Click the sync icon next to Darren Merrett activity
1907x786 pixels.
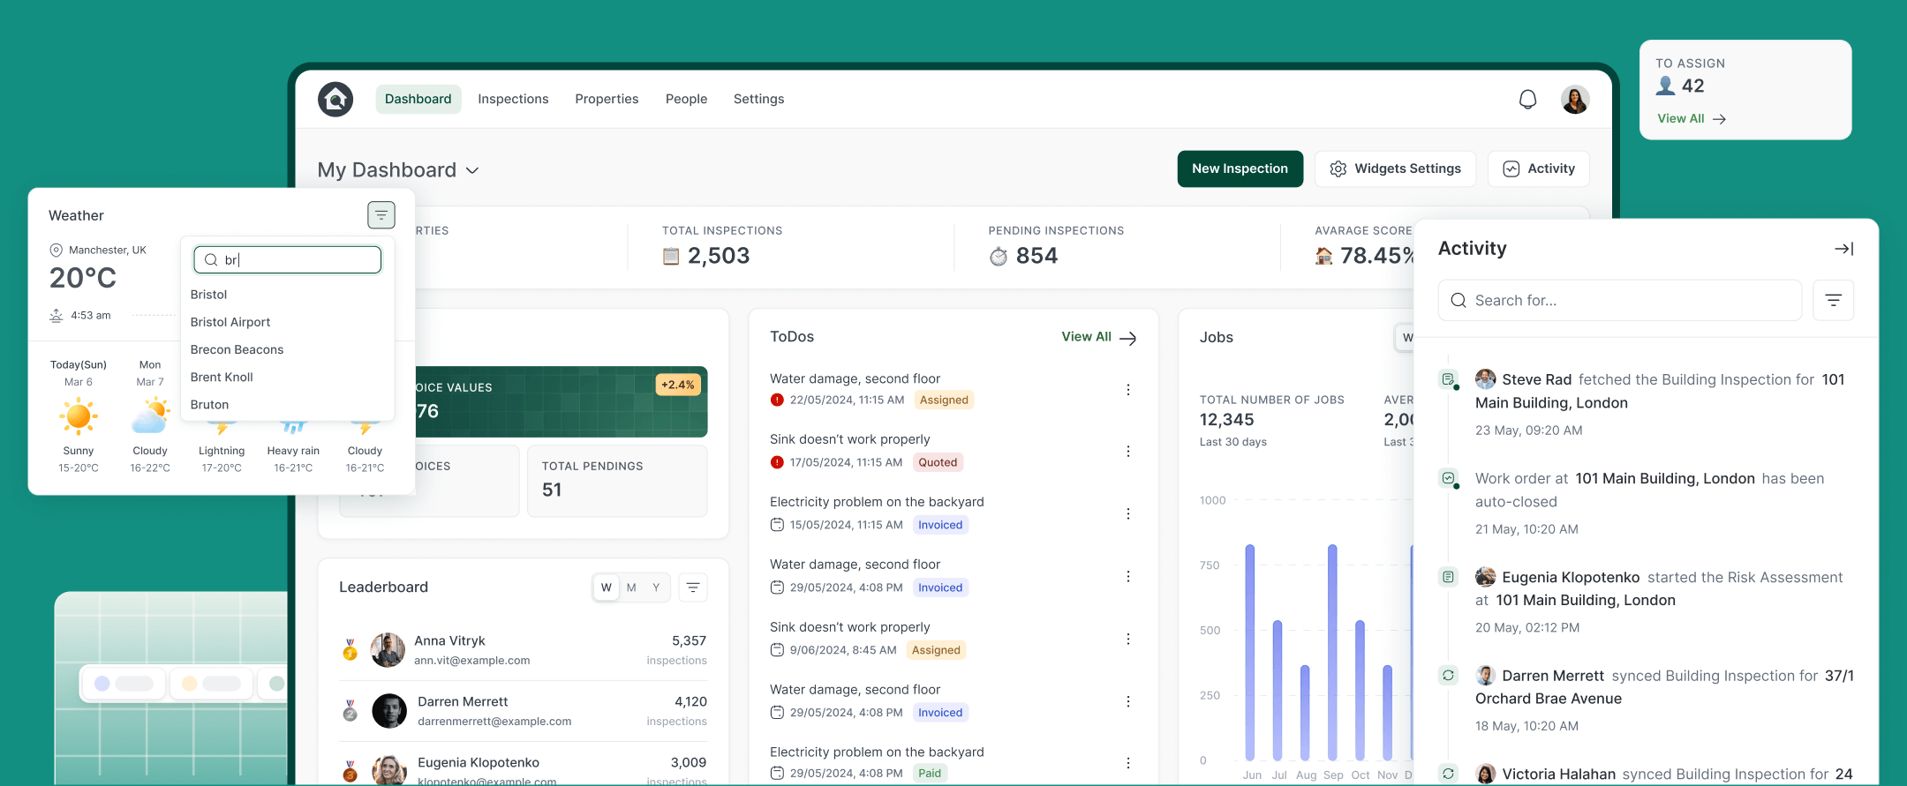[x=1448, y=676]
